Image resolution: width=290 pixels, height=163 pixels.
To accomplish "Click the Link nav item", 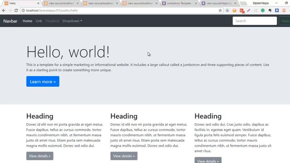I will click(x=39, y=21).
